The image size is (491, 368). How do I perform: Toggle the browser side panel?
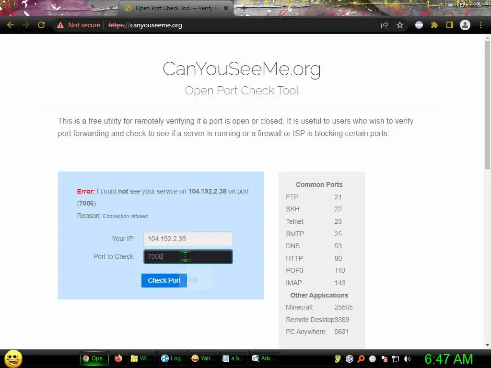[450, 25]
